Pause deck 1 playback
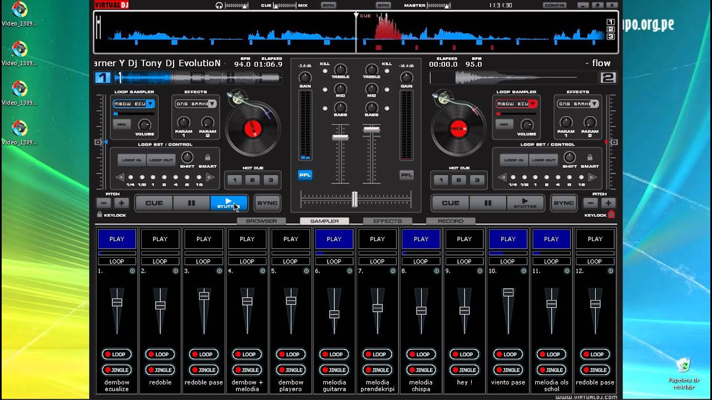Image resolution: width=712 pixels, height=400 pixels. click(x=191, y=203)
